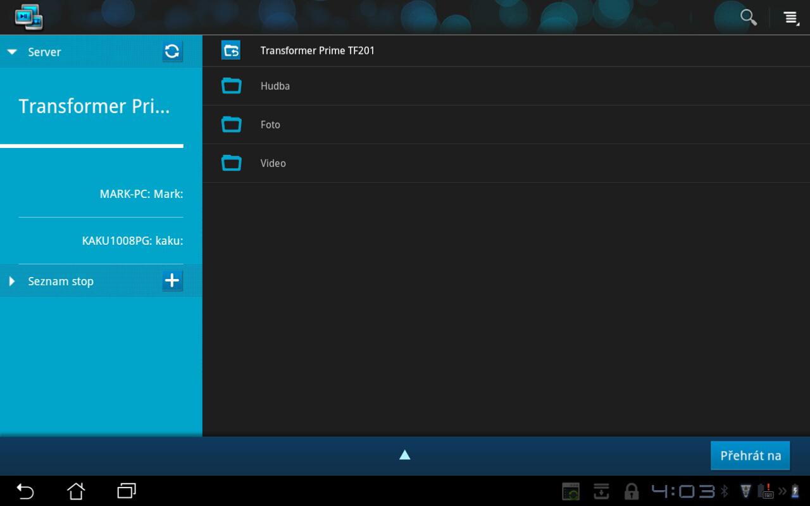The image size is (810, 506).
Task: Click the Přehrát na button
Action: 751,455
